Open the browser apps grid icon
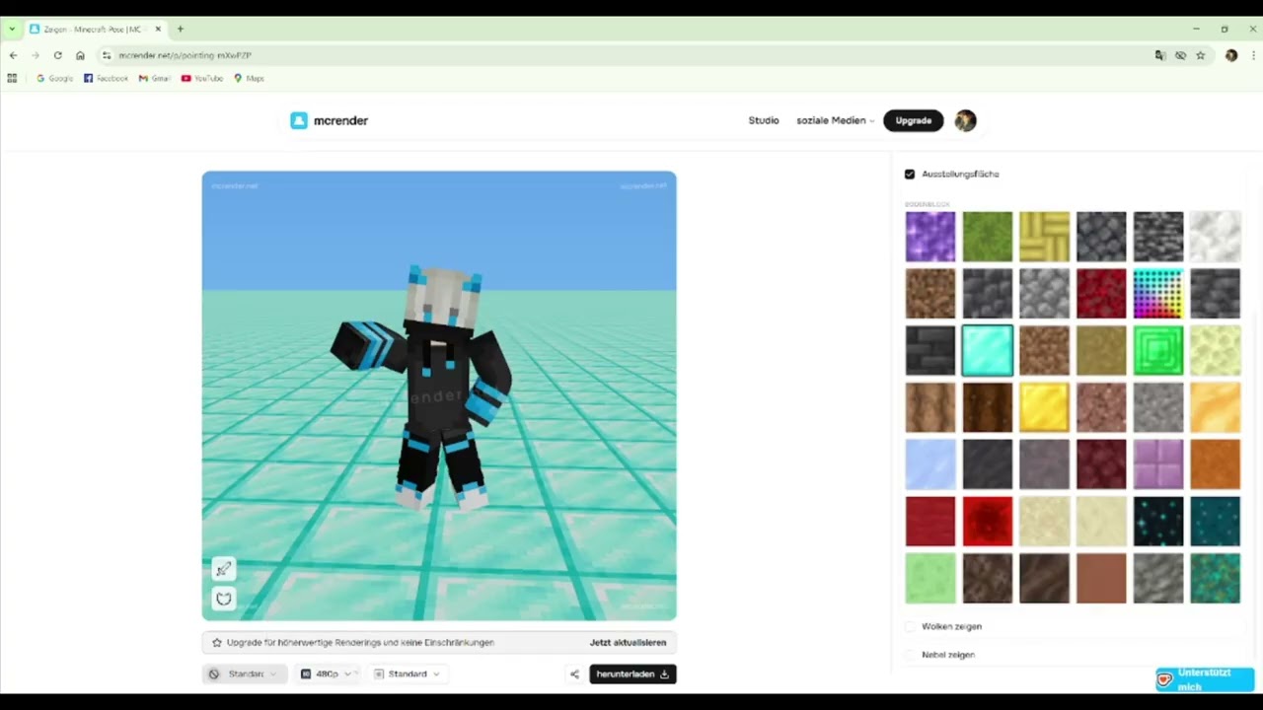Image resolution: width=1263 pixels, height=710 pixels. [12, 78]
